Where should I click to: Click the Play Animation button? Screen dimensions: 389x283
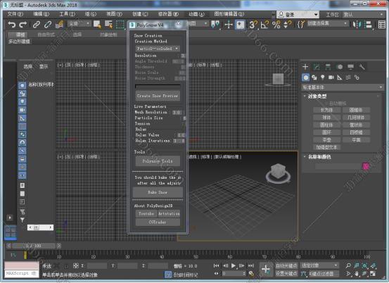tap(234, 265)
